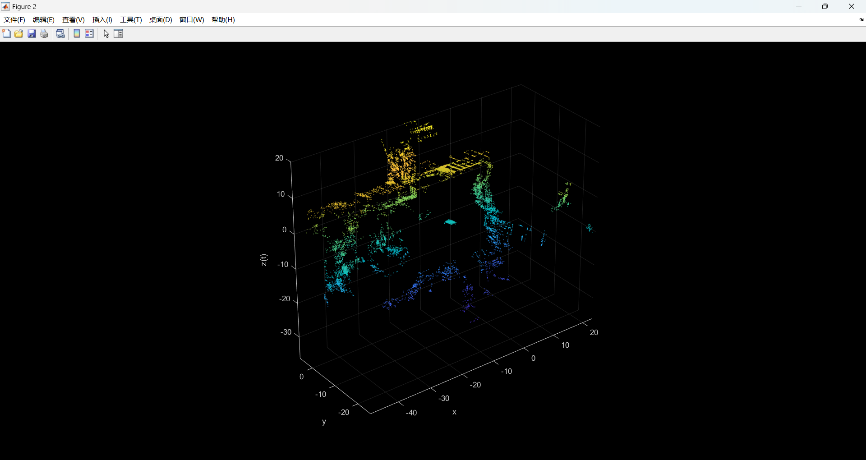The height and width of the screenshot is (460, 866).
Task: Print the figure with the printer icon
Action: [x=44, y=33]
